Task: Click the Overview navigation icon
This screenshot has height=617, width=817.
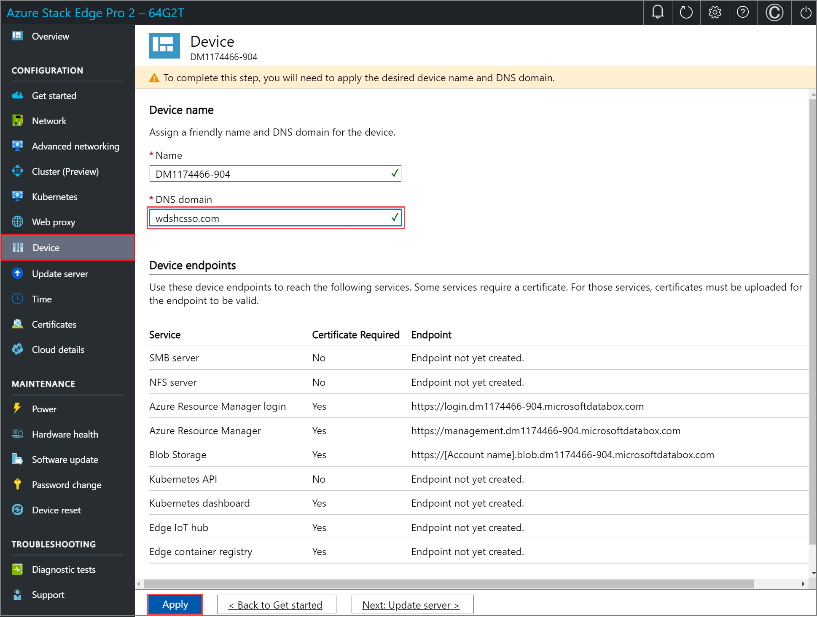Action: (18, 36)
